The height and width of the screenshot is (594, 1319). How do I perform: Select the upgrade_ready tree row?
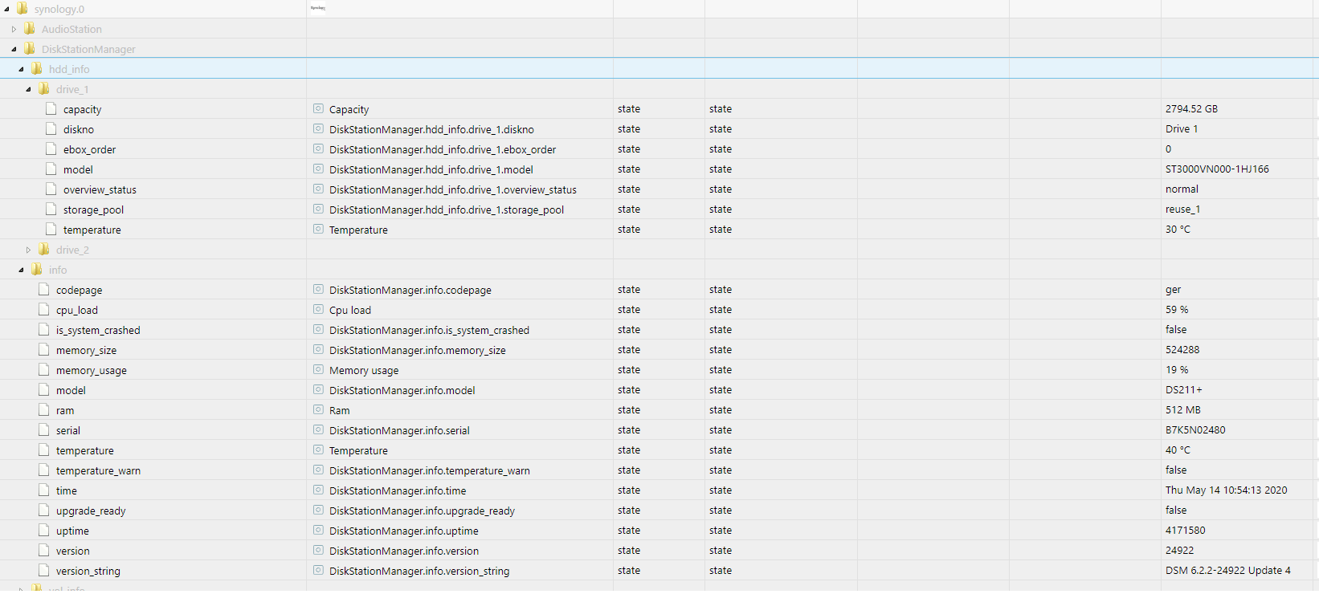[x=659, y=511]
